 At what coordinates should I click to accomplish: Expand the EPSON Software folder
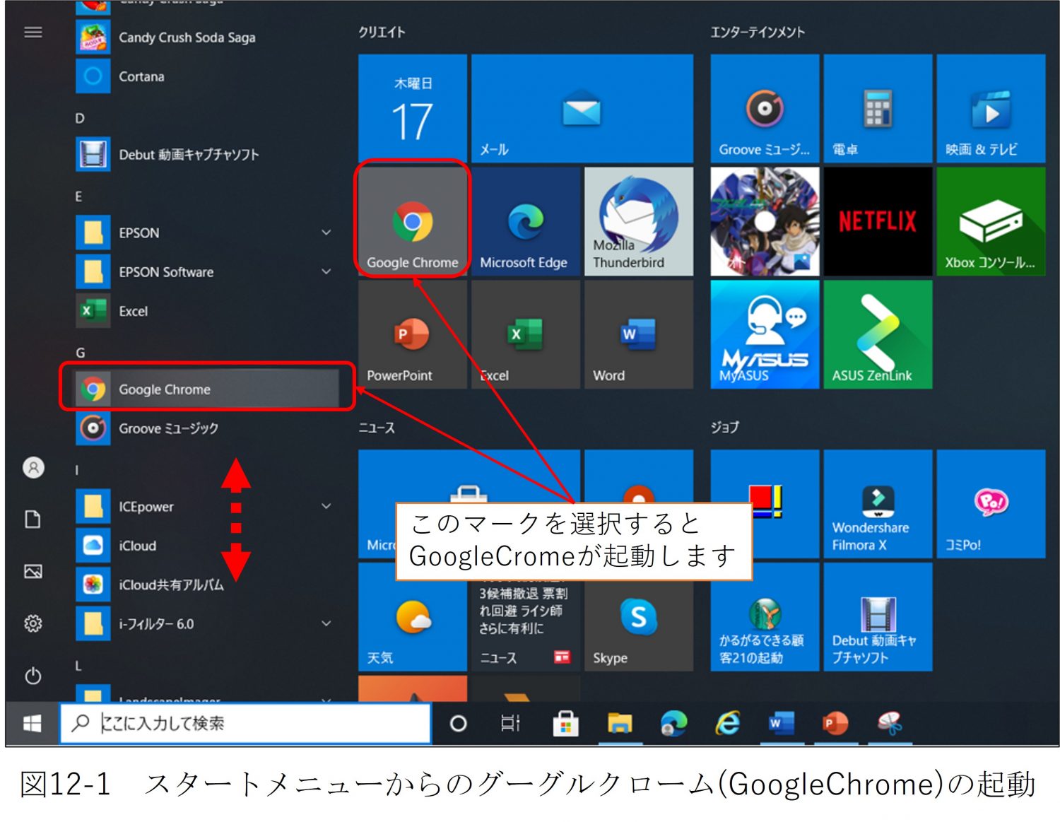tap(326, 271)
